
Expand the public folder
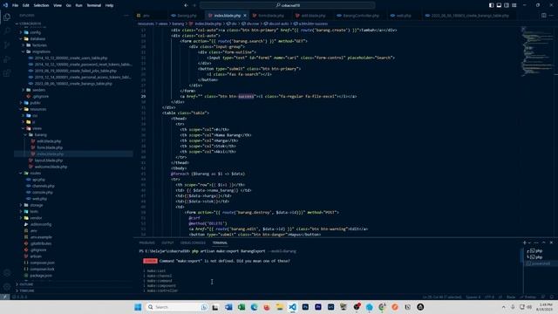[35, 103]
